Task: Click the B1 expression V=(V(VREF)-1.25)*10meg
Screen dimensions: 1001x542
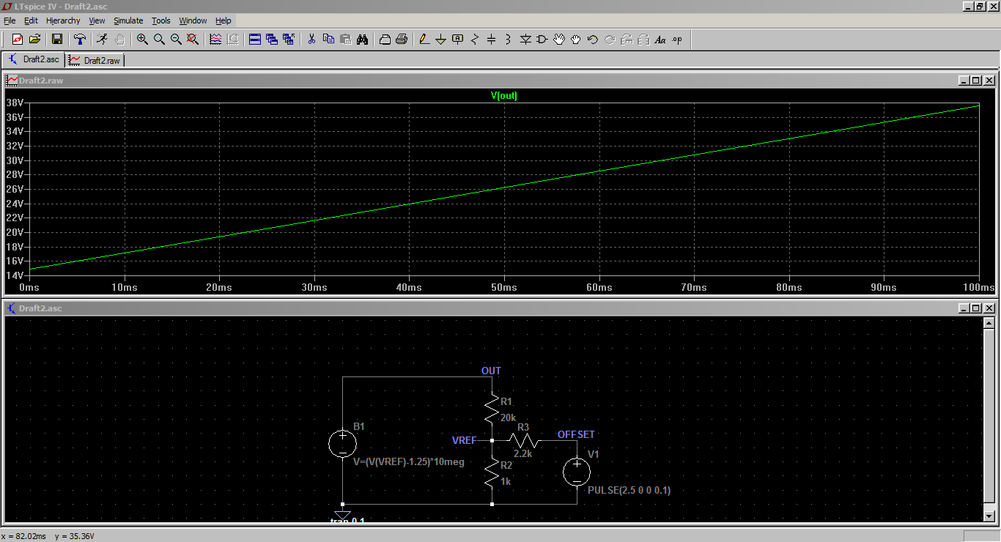Action: (x=409, y=462)
